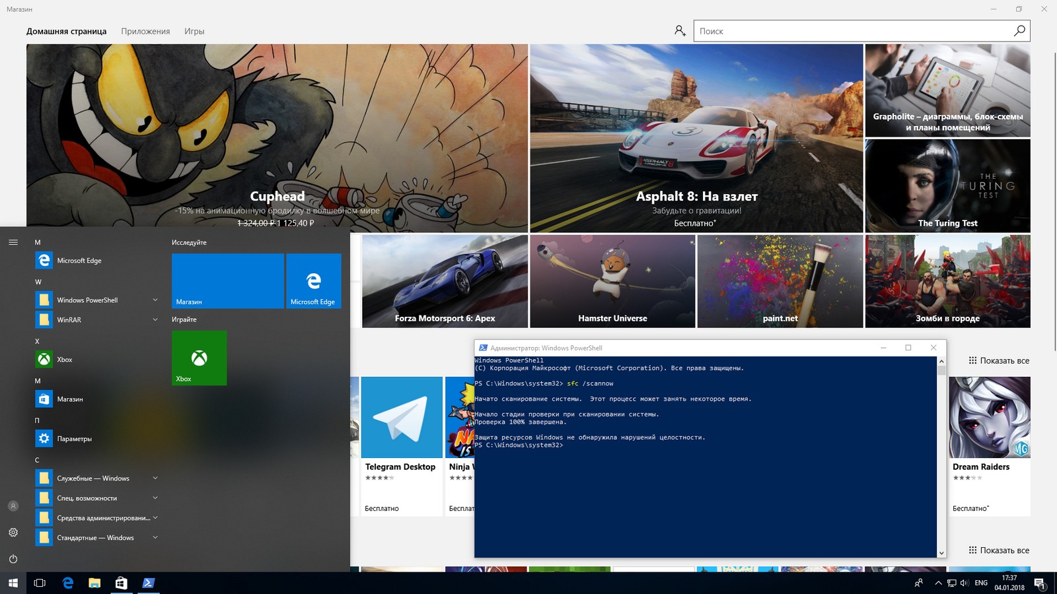
Task: Open The Turing Test tile
Action: pyautogui.click(x=948, y=186)
